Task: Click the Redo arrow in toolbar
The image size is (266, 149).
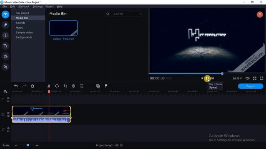Action: 25,86
